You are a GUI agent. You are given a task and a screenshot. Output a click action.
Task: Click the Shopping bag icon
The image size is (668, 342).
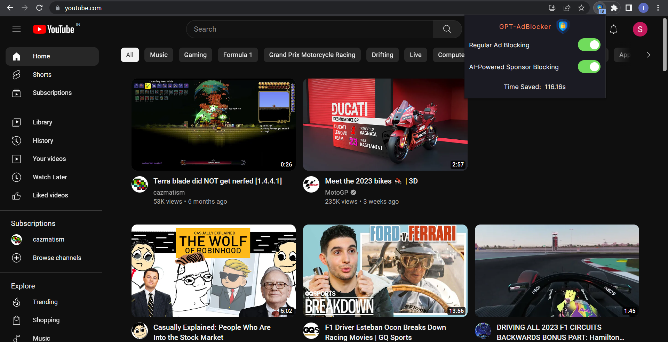tap(16, 320)
